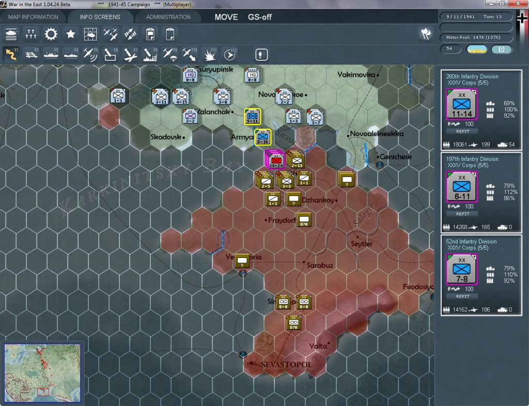Viewport: 529px width, 406px height.
Task: Select the 2=5 Soviet unit stack
Action: coord(265,180)
